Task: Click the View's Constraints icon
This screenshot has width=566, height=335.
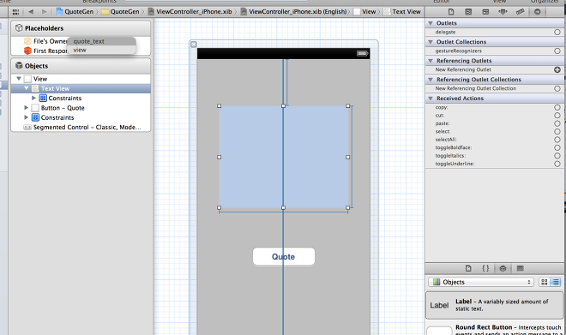Action: pyautogui.click(x=35, y=117)
